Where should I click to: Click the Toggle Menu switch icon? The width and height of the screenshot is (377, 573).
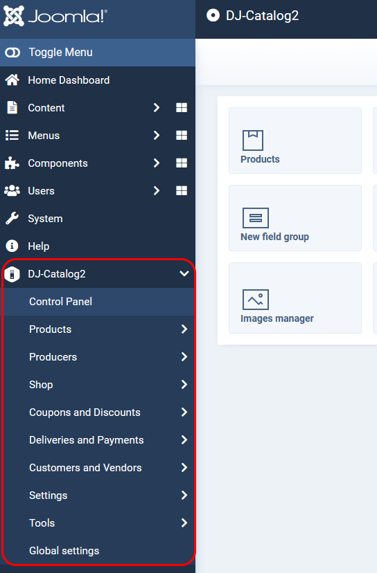pos(12,53)
